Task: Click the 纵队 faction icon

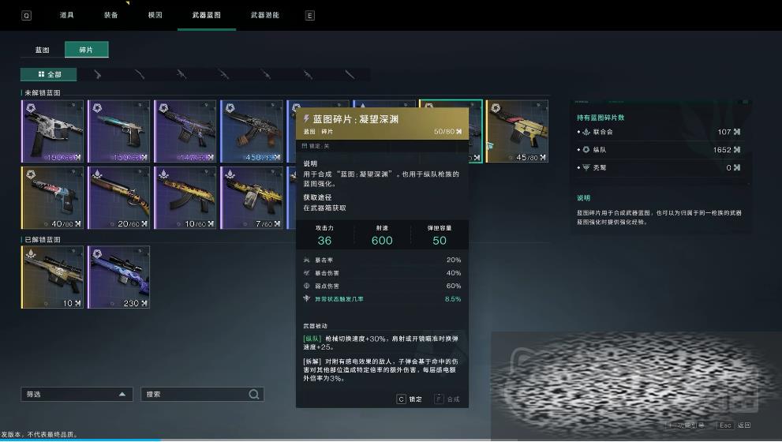Action: coord(586,150)
